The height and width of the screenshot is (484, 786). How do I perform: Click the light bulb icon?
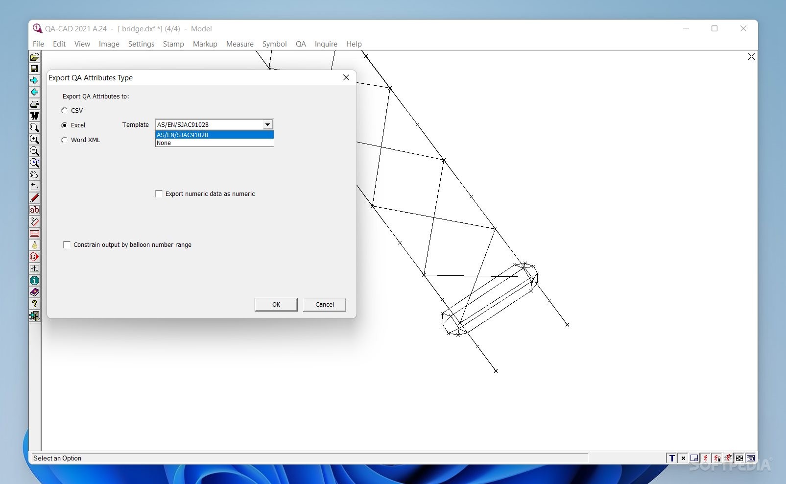coord(34,245)
